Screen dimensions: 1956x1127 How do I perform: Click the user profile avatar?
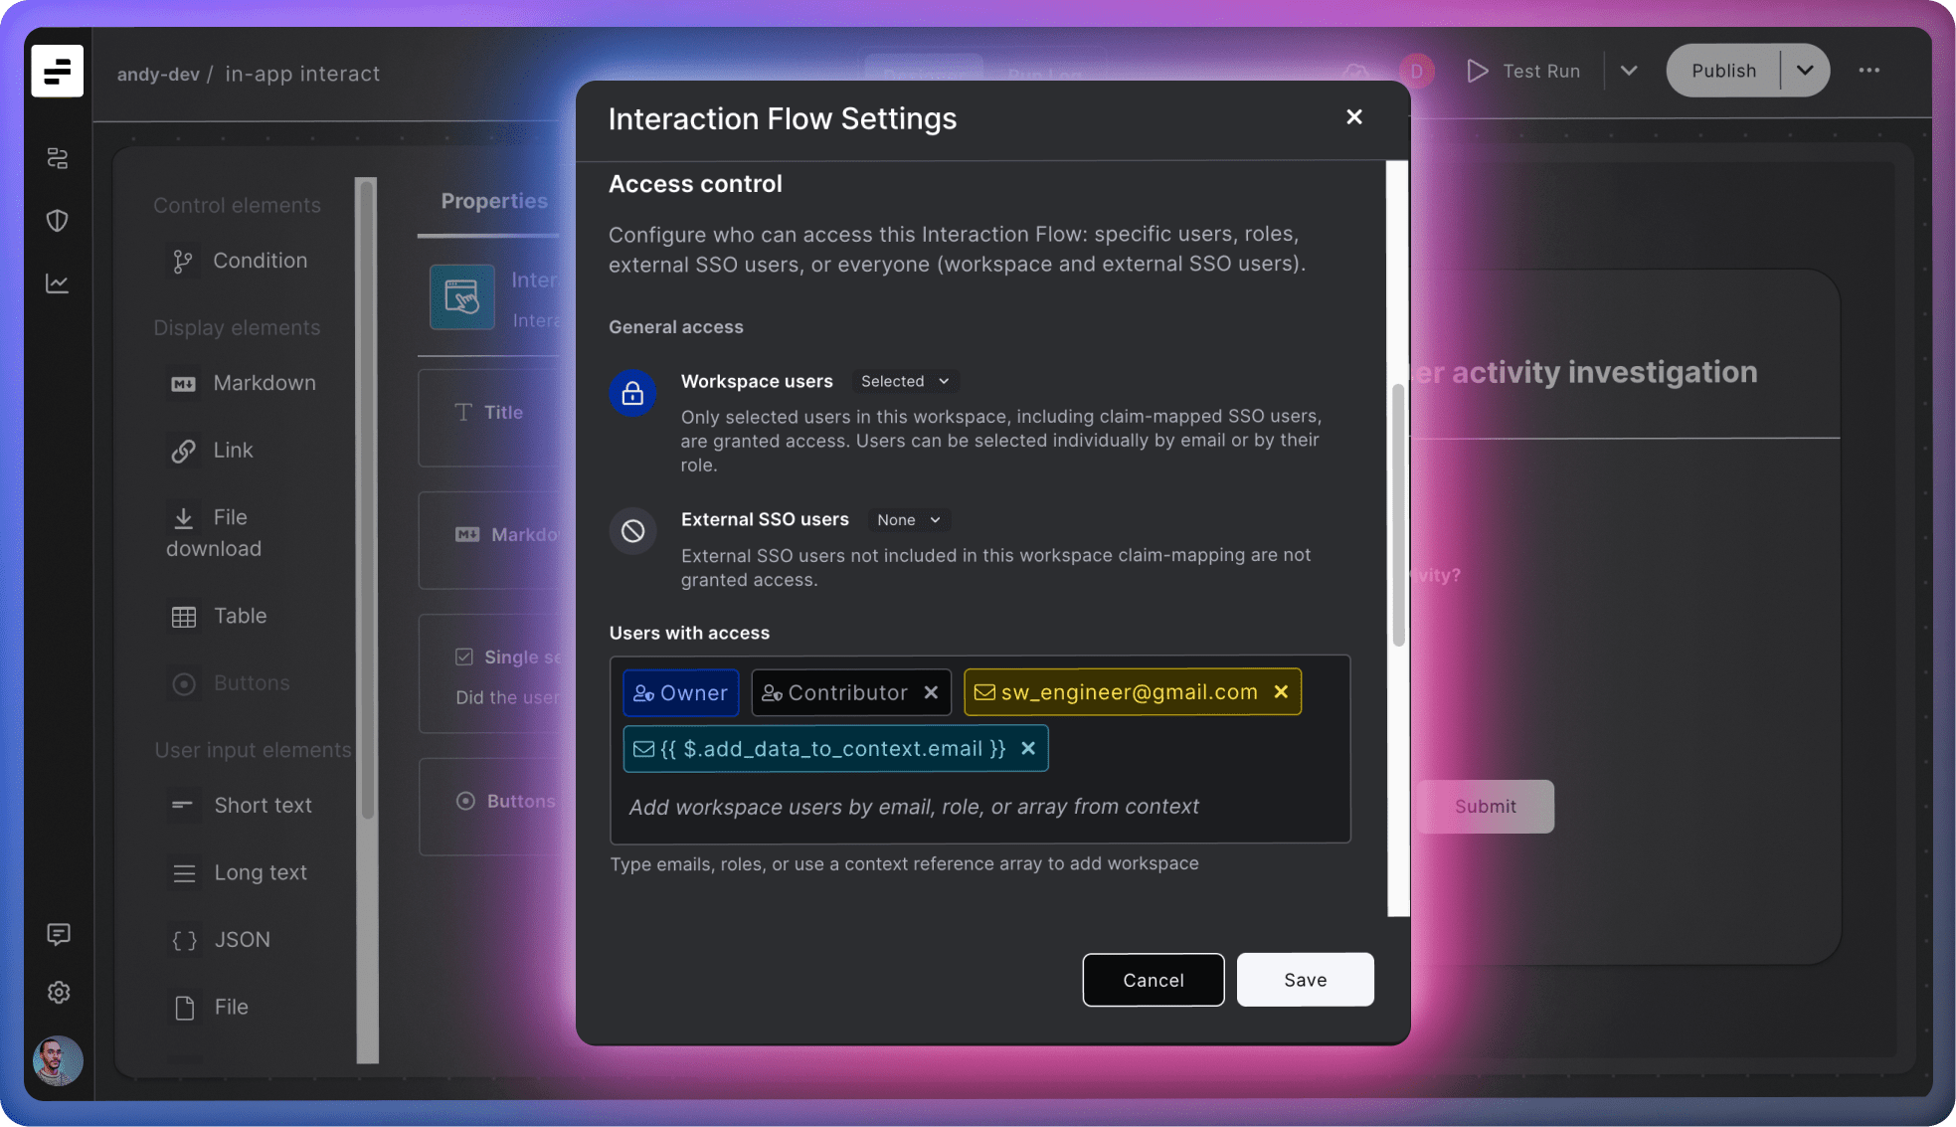click(x=58, y=1060)
